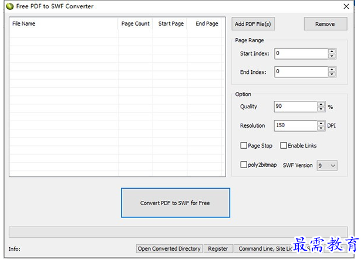The width and height of the screenshot is (364, 263).
Task: Click the Page Count column header
Action: pos(136,23)
